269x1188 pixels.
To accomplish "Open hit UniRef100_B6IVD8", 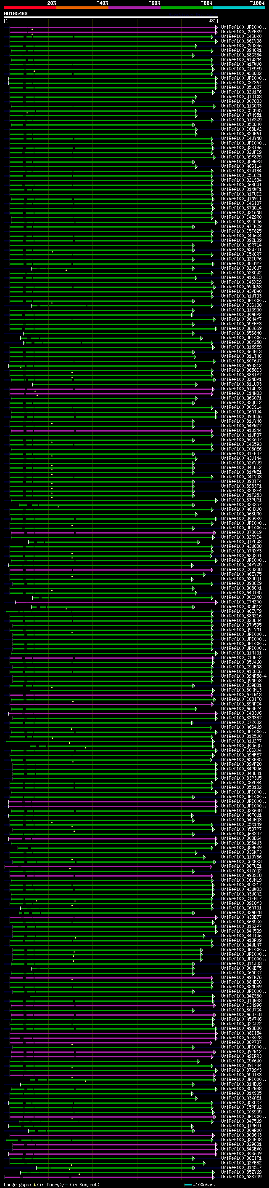I will tap(241, 41).
